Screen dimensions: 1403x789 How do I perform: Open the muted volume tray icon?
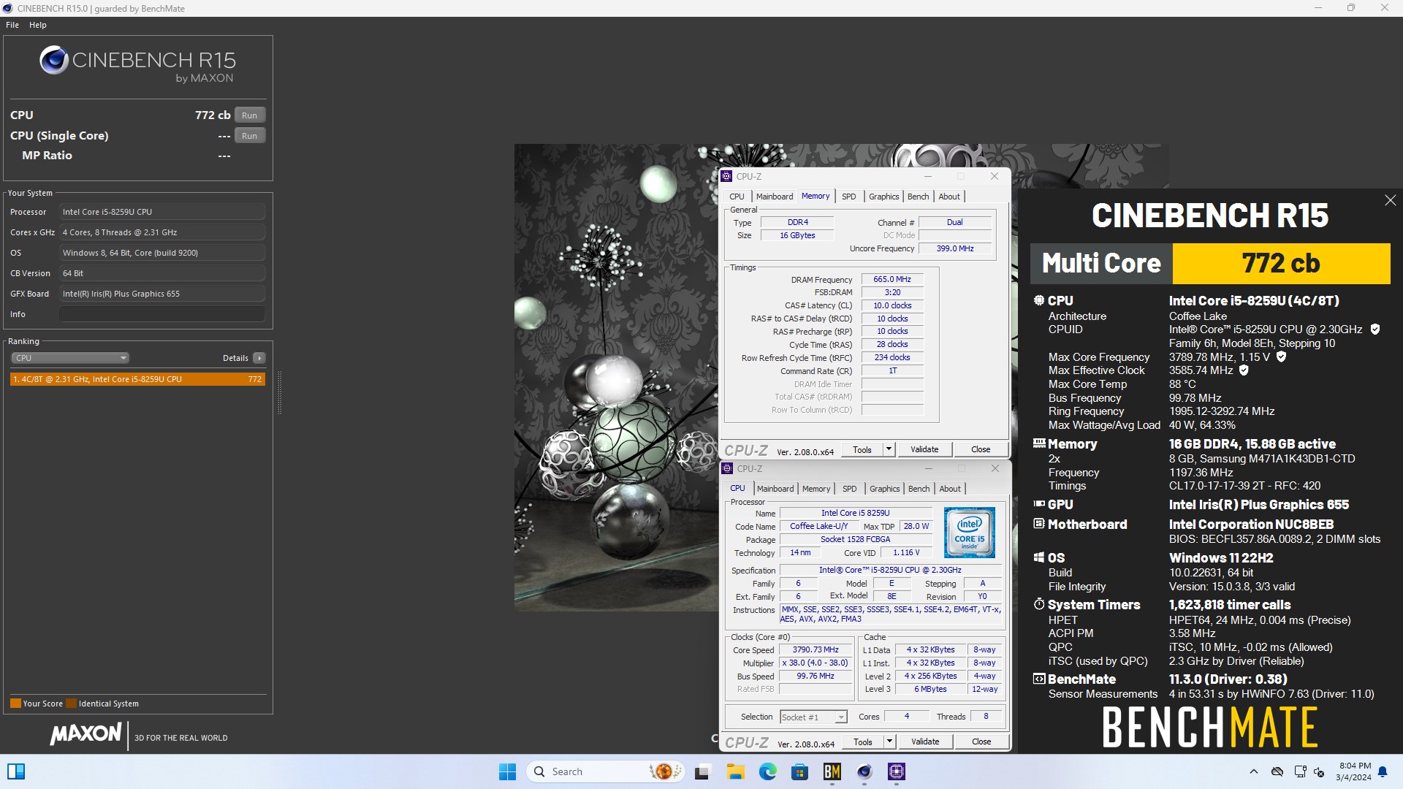(x=1320, y=771)
